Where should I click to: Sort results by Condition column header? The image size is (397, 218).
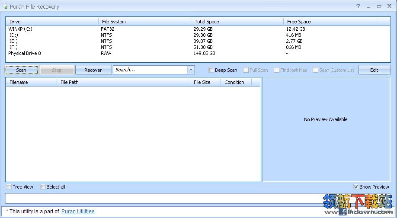click(x=236, y=82)
